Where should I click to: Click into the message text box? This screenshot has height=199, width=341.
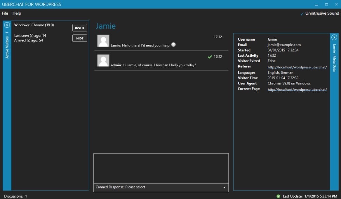click(161, 168)
